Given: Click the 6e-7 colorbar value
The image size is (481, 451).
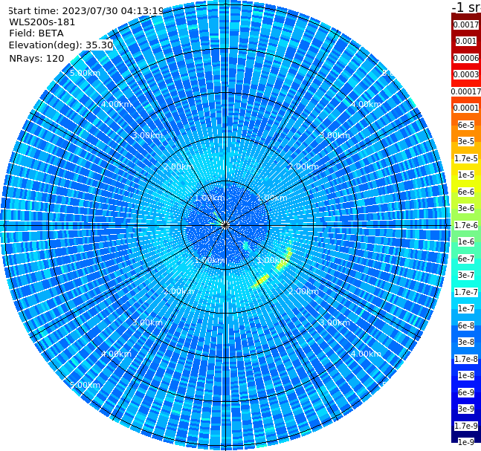Looking at the screenshot, I should (x=466, y=259).
